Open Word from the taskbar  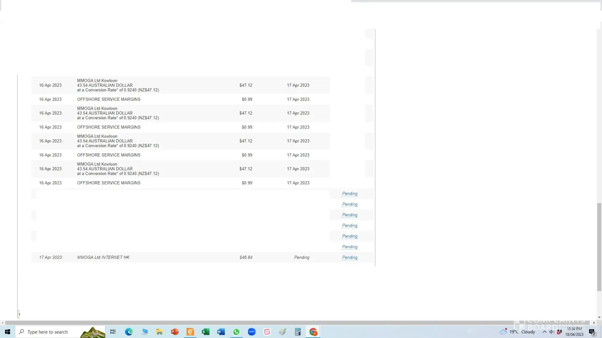221,332
